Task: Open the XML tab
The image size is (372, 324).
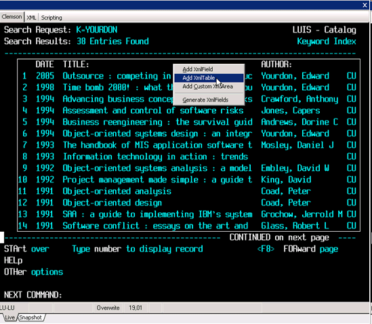Action: [x=31, y=18]
